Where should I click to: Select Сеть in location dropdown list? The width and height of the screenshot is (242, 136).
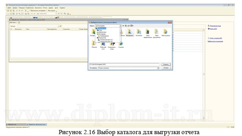click(x=100, y=30)
